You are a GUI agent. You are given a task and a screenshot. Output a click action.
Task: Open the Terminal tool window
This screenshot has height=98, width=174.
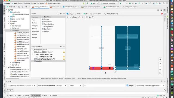tap(54, 96)
